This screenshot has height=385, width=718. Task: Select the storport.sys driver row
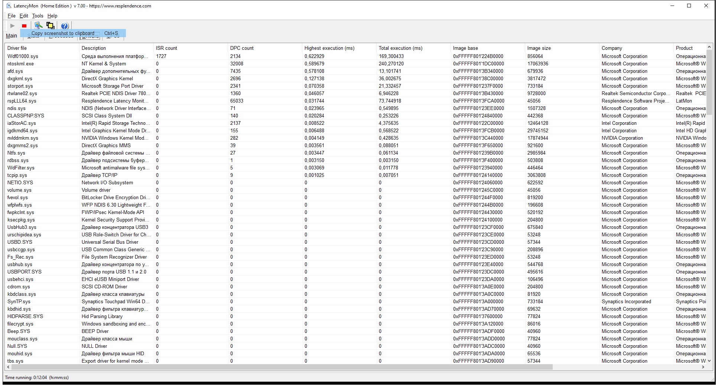pos(355,86)
